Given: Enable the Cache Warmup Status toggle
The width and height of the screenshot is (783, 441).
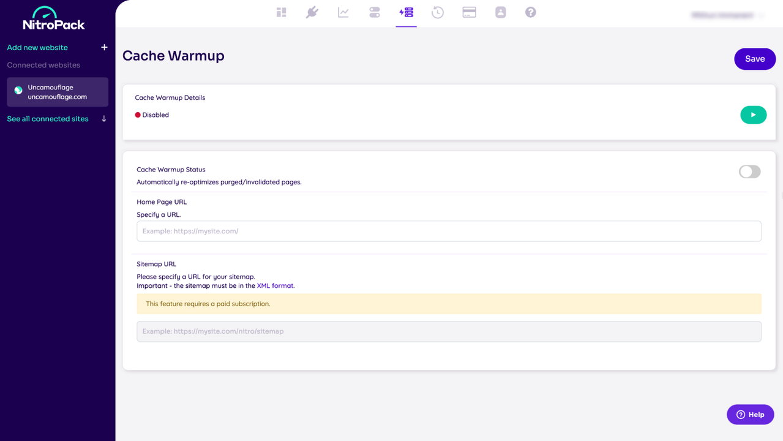Looking at the screenshot, I should point(749,171).
